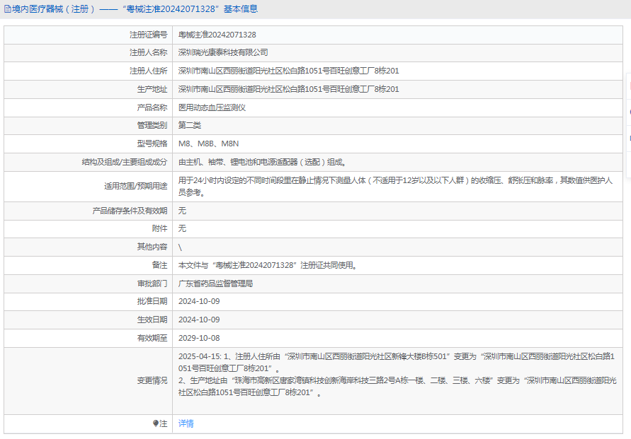The width and height of the screenshot is (631, 439).
Task: Click the 生效日期 value 2024-10-09
Action: pyautogui.click(x=199, y=320)
